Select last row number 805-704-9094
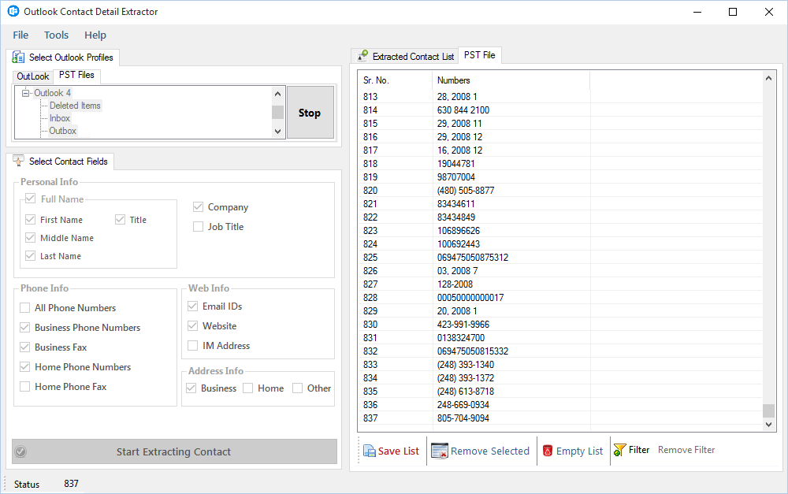This screenshot has width=788, height=494. [x=560, y=418]
